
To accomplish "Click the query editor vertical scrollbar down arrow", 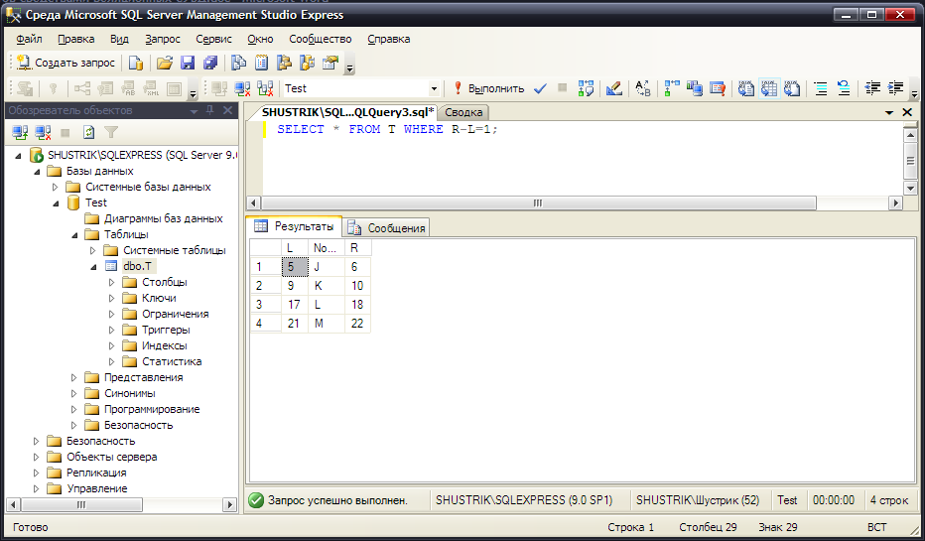I will [x=910, y=189].
